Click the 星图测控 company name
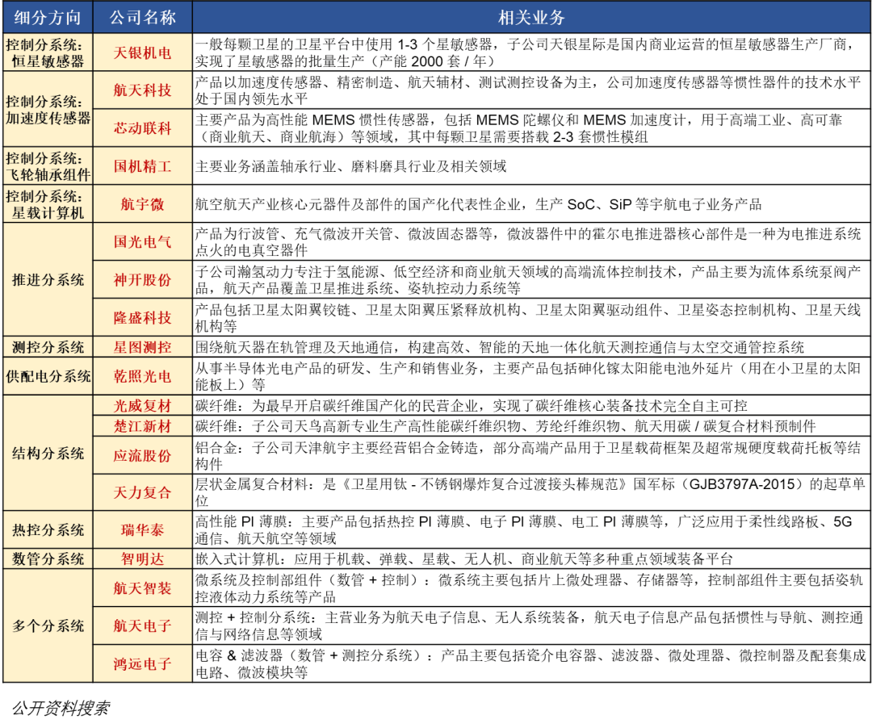This screenshot has height=728, width=872. pyautogui.click(x=143, y=348)
